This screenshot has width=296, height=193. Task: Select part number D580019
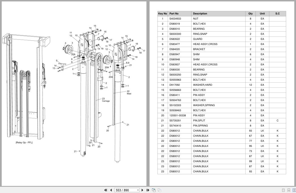(174, 24)
